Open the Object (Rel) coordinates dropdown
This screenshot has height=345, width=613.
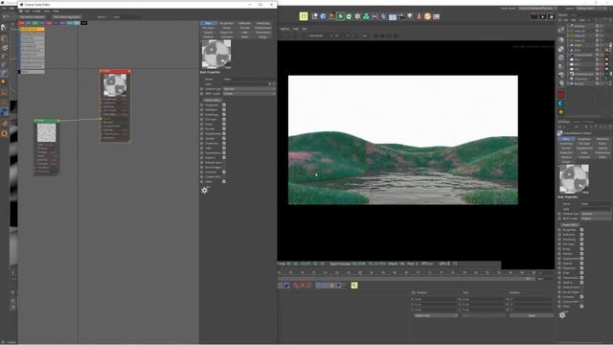point(436,315)
